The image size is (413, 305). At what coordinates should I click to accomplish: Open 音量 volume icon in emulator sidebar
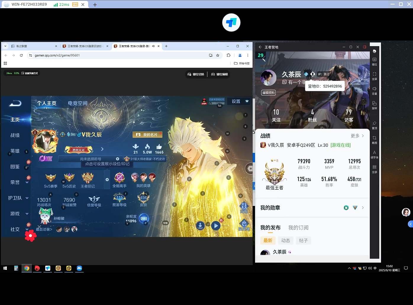pos(374,90)
